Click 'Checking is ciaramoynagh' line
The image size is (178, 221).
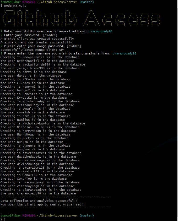point(40,182)
